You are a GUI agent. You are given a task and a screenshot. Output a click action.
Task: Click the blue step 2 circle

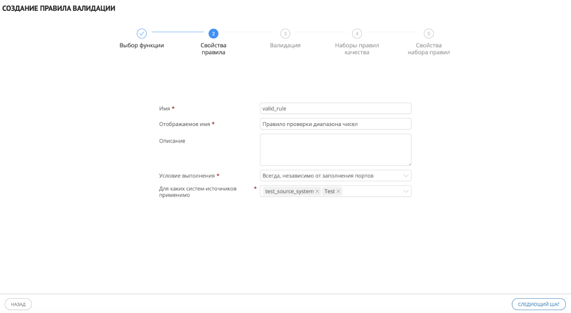pos(213,34)
